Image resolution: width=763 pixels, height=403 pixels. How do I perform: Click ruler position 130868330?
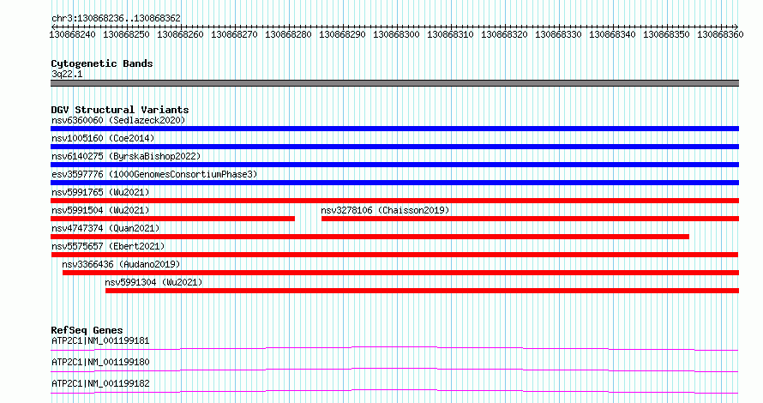[558, 34]
